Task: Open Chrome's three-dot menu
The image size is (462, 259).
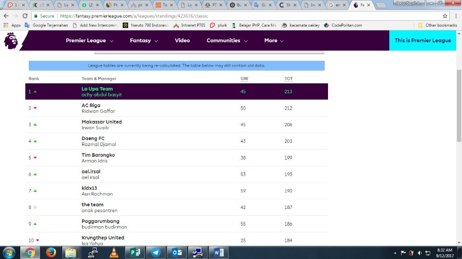Action: click(456, 16)
